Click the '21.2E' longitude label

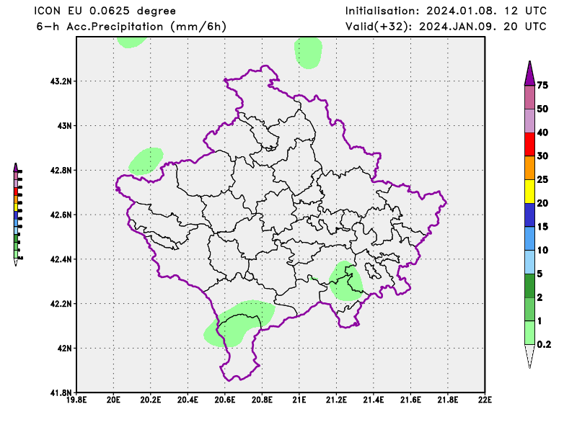coord(336,400)
